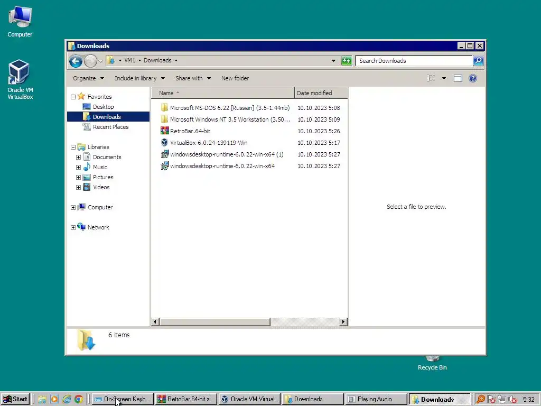Image resolution: width=541 pixels, height=406 pixels.
Task: Click the VM1 breadcrumb segment
Action: pos(130,60)
